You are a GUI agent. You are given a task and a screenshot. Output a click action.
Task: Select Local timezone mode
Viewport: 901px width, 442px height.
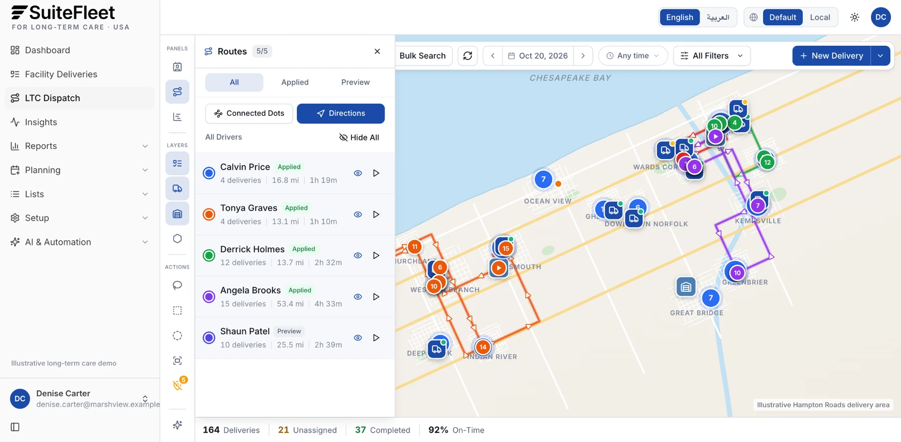(x=820, y=17)
